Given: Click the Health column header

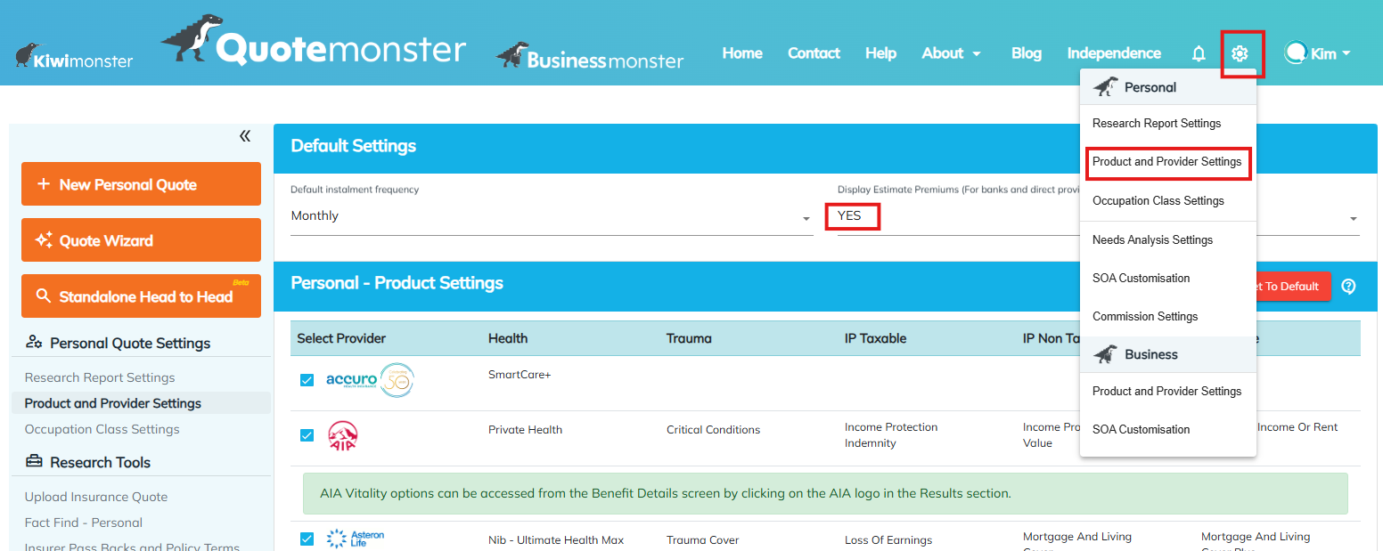Looking at the screenshot, I should tap(508, 338).
